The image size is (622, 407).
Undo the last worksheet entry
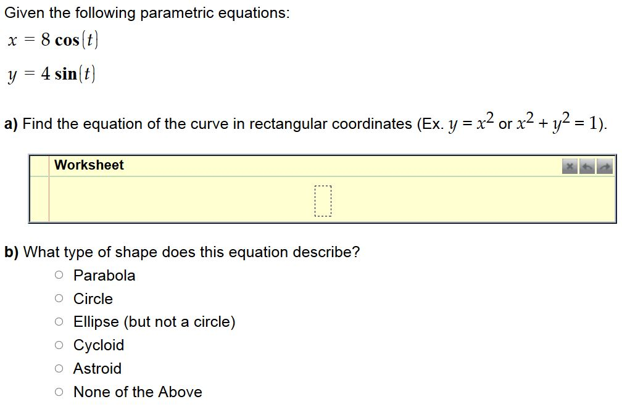pos(587,166)
